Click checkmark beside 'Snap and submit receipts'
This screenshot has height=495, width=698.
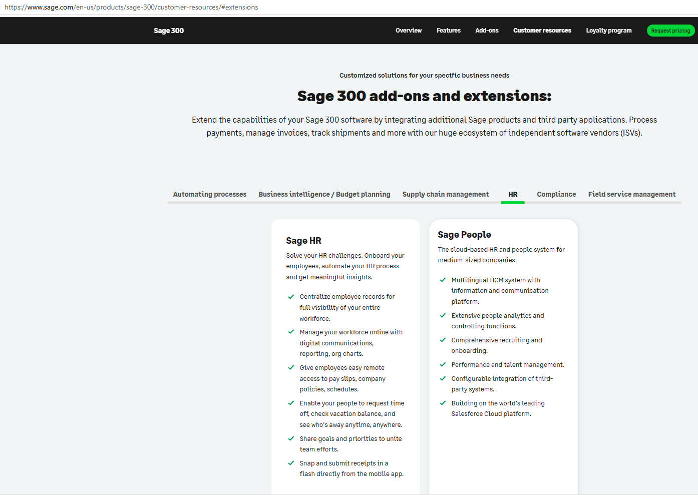[x=291, y=463]
